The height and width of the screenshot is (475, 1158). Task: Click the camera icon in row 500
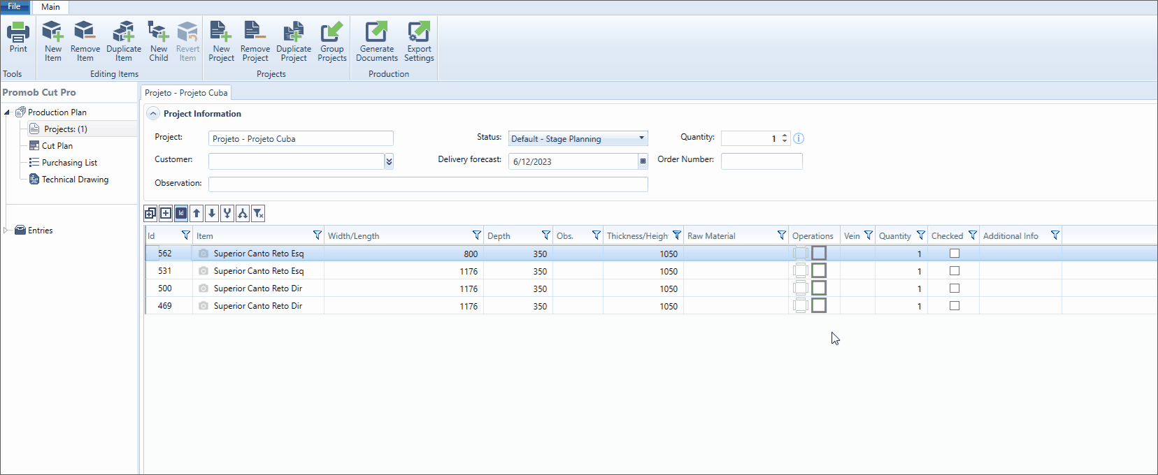point(203,288)
